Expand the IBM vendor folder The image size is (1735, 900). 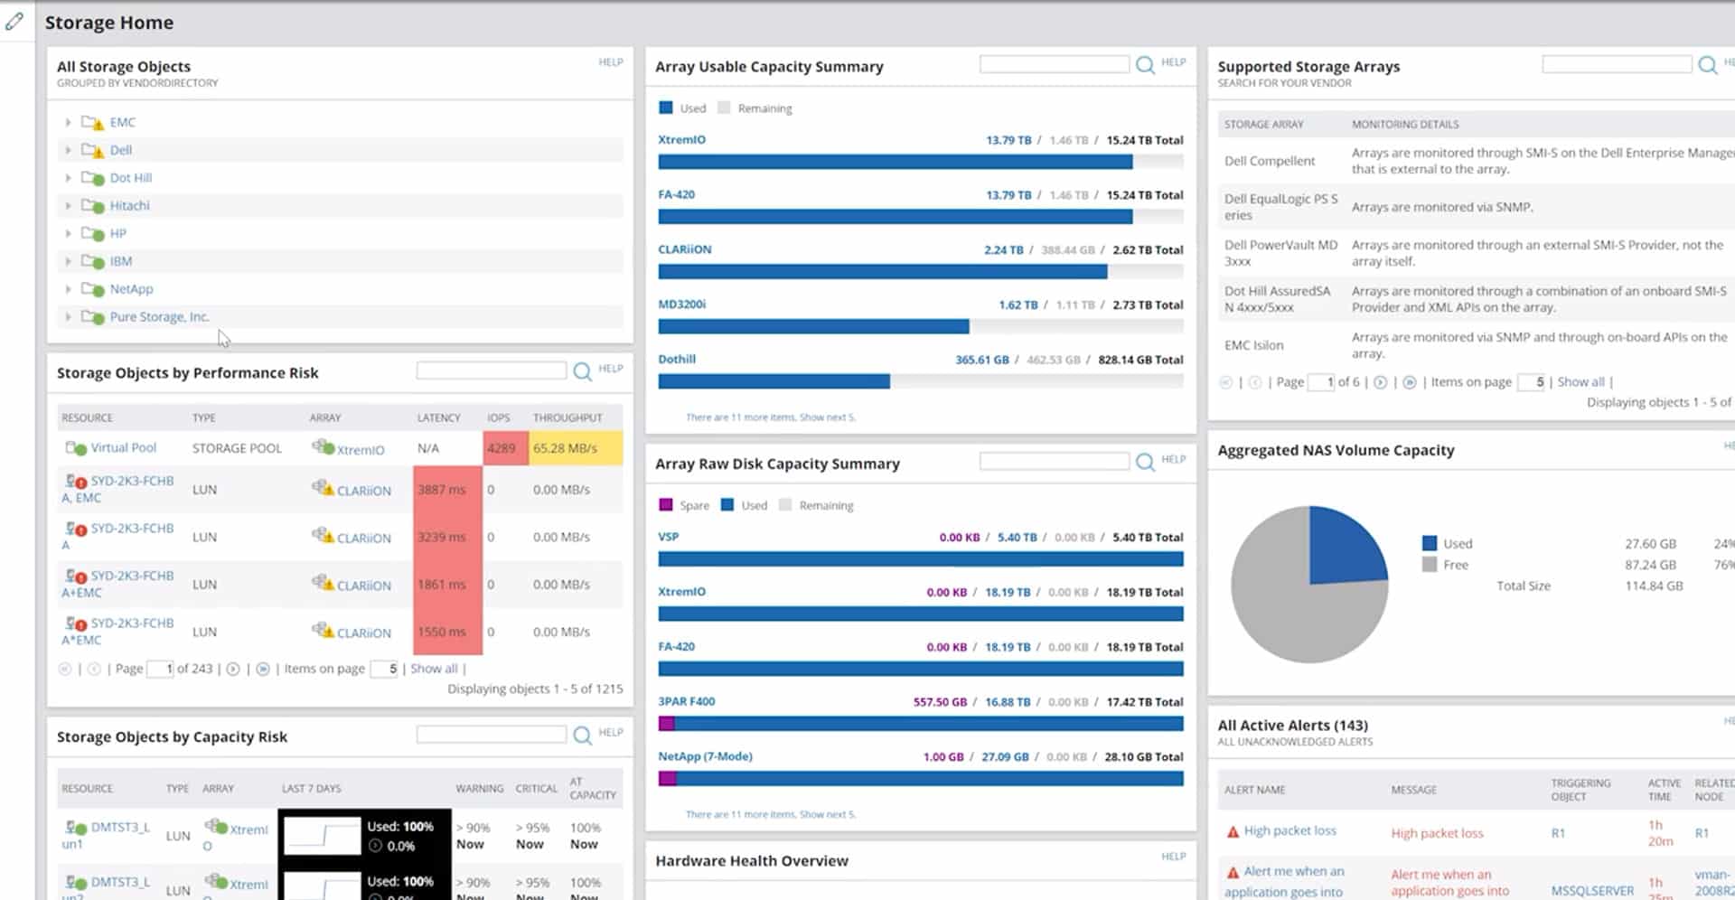click(x=68, y=262)
